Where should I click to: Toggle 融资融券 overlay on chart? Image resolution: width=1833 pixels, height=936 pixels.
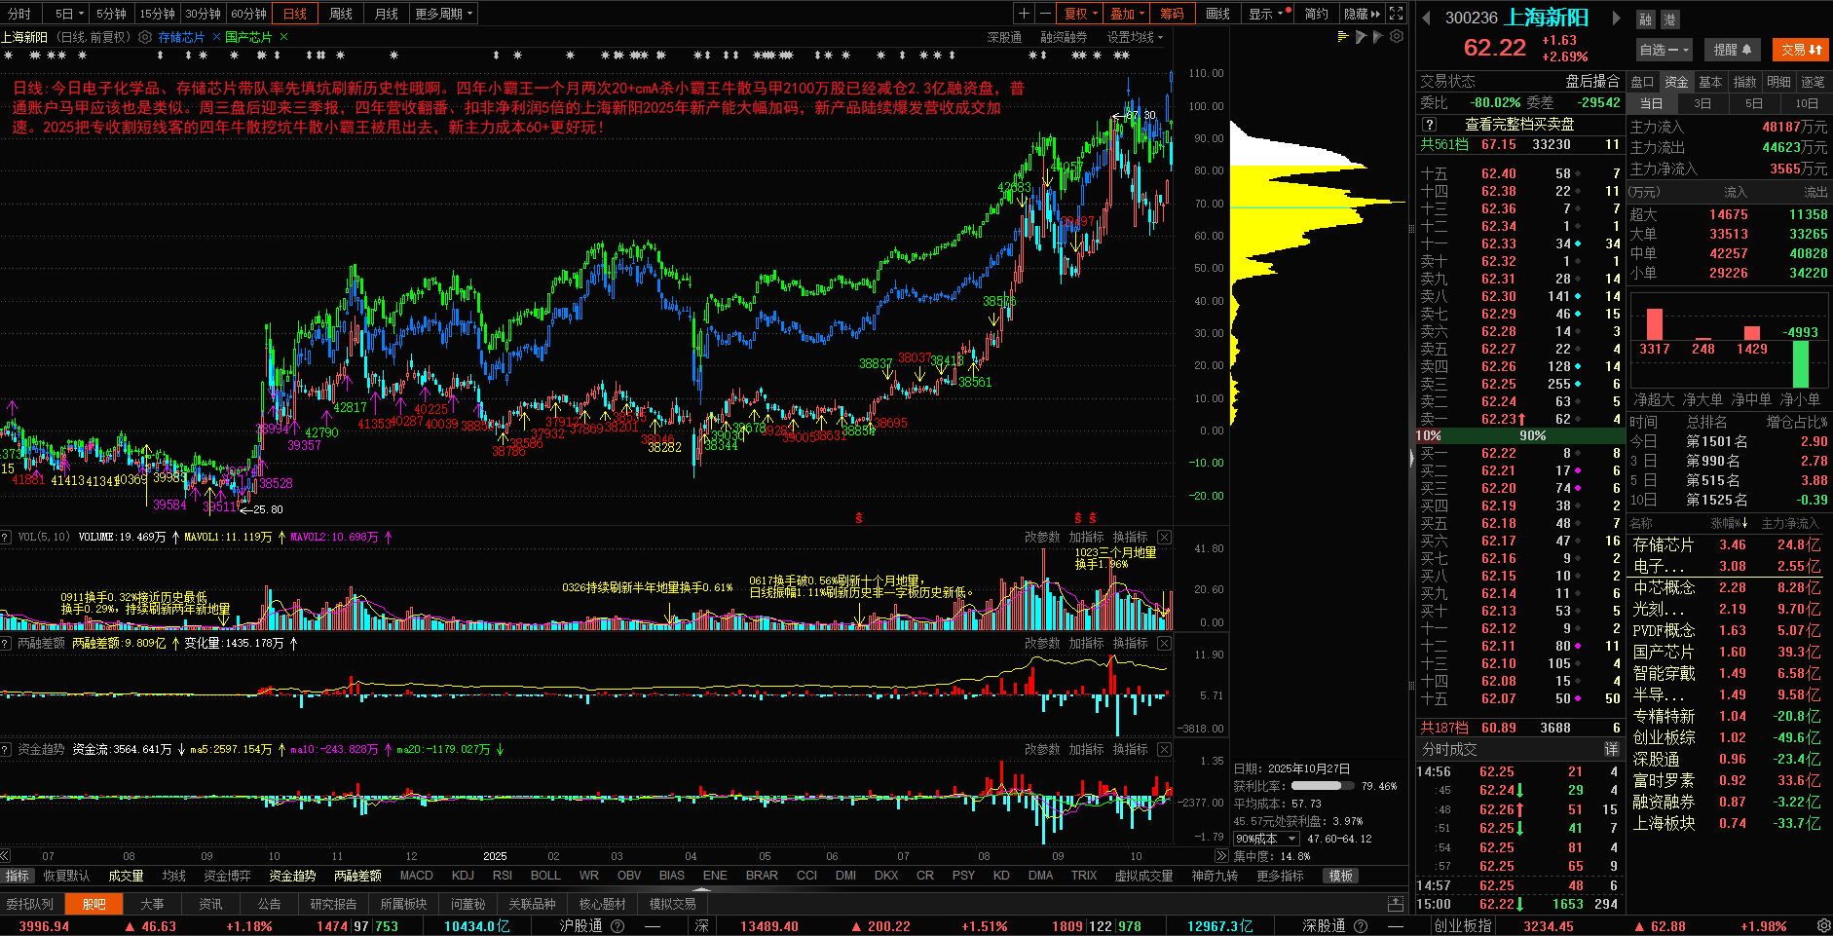point(1064,37)
